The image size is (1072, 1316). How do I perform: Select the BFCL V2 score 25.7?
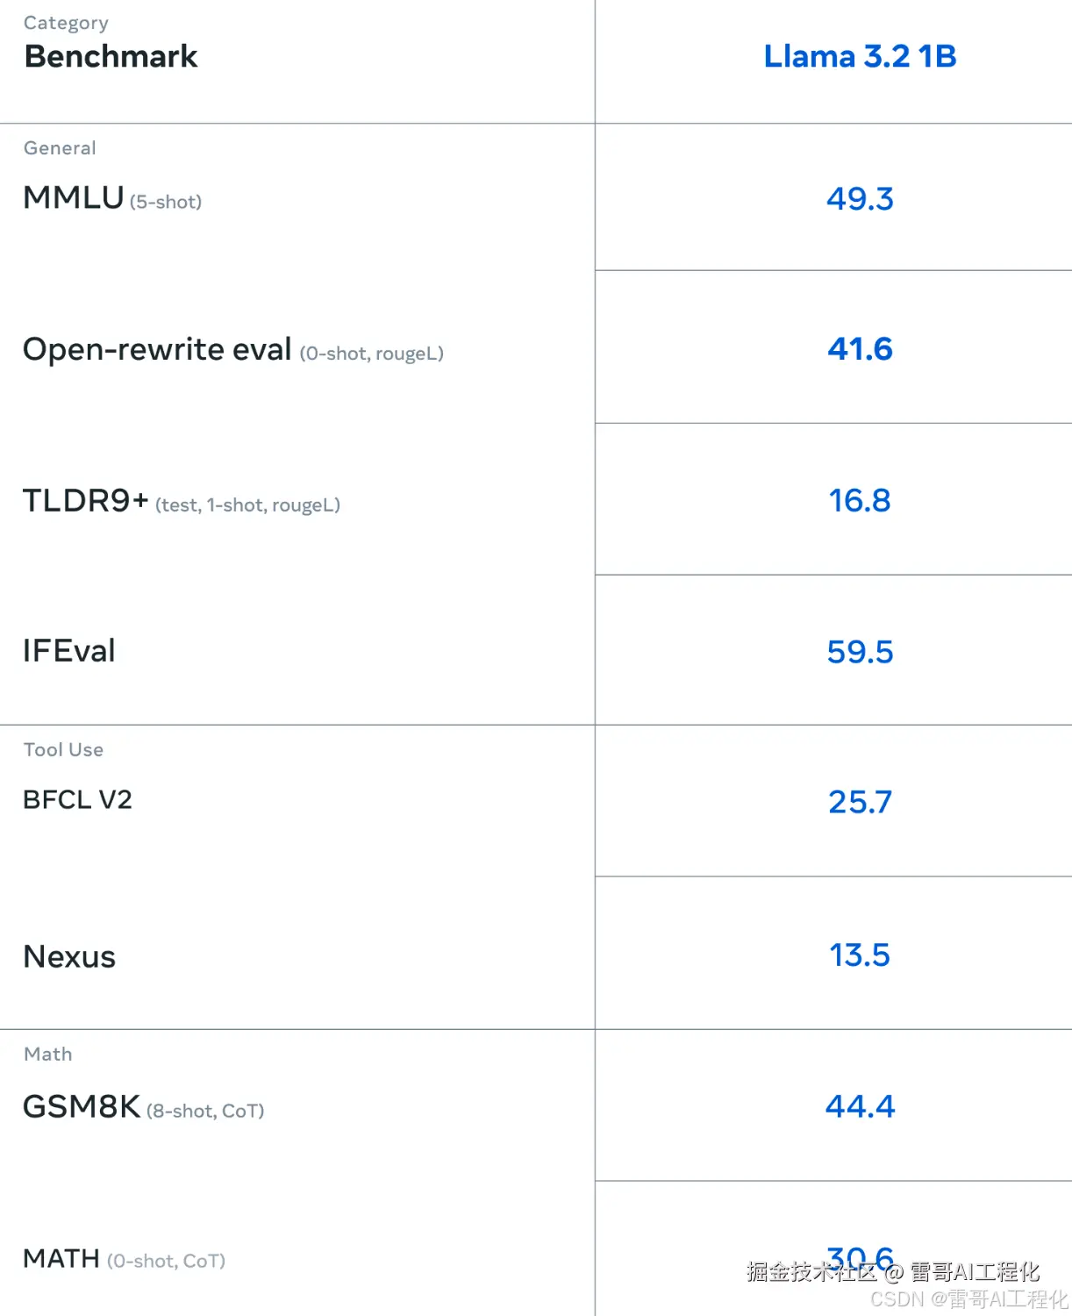860,802
